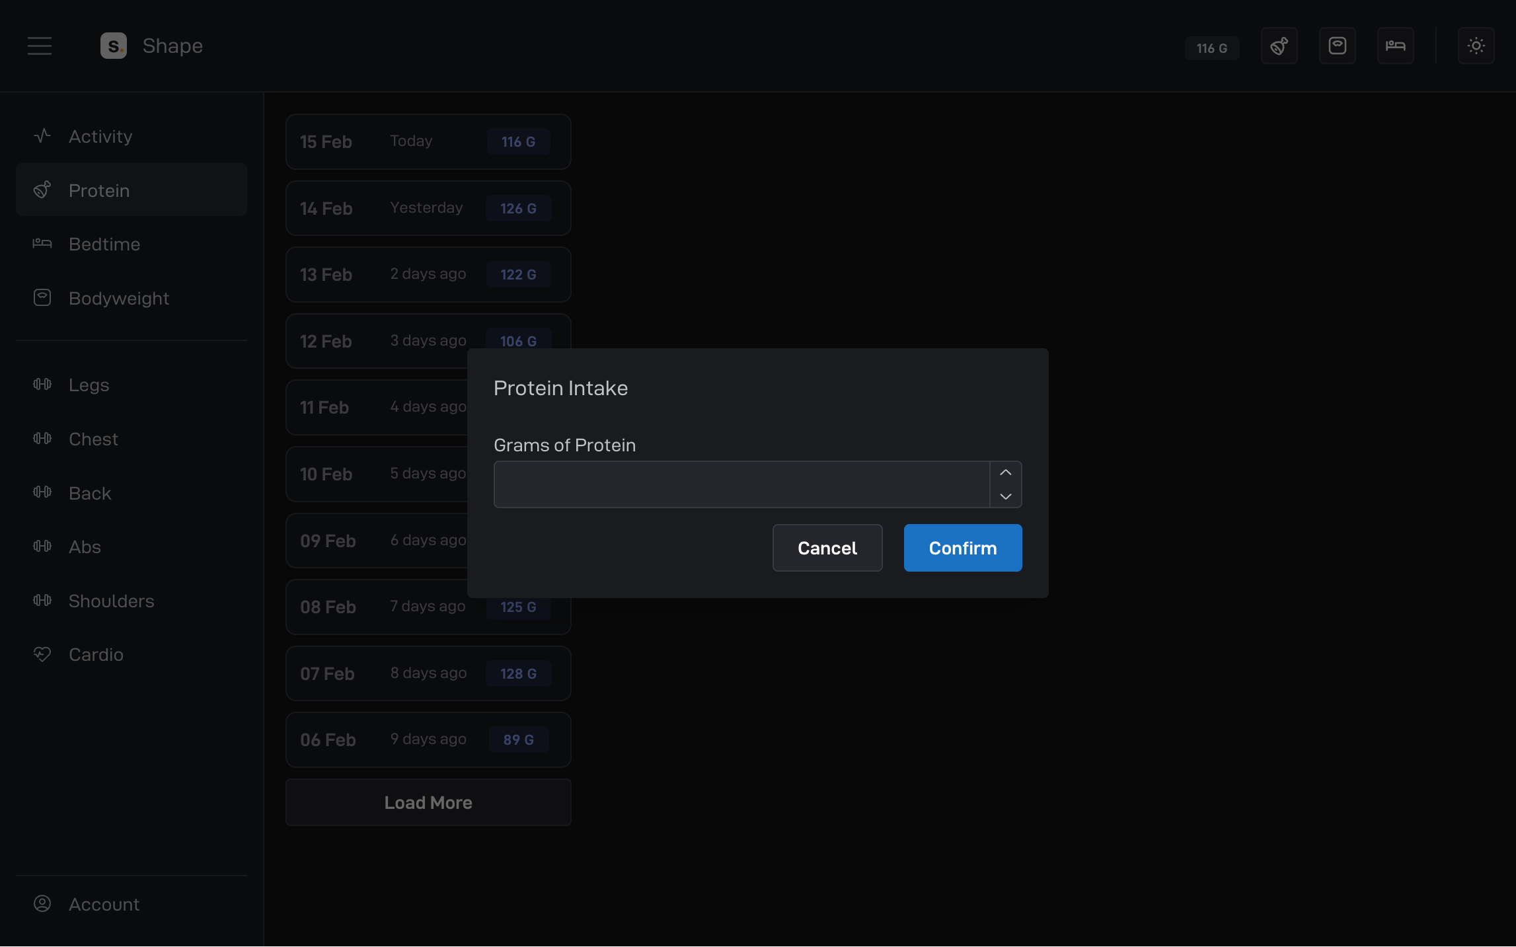Click the Cardio heart icon
The width and height of the screenshot is (1516, 947).
click(x=42, y=654)
